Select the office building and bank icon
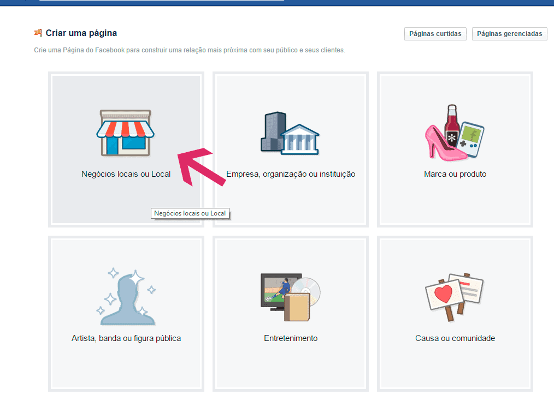The width and height of the screenshot is (554, 401). [290, 133]
